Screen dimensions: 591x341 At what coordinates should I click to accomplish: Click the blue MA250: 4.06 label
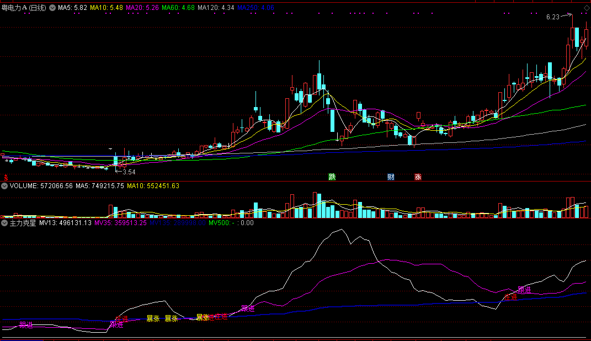point(255,8)
